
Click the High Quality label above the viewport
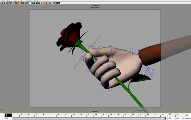[x=95, y=7]
